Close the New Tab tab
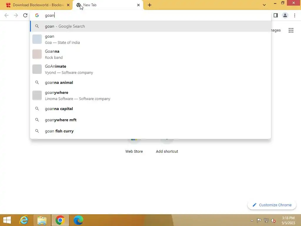 coord(138,5)
